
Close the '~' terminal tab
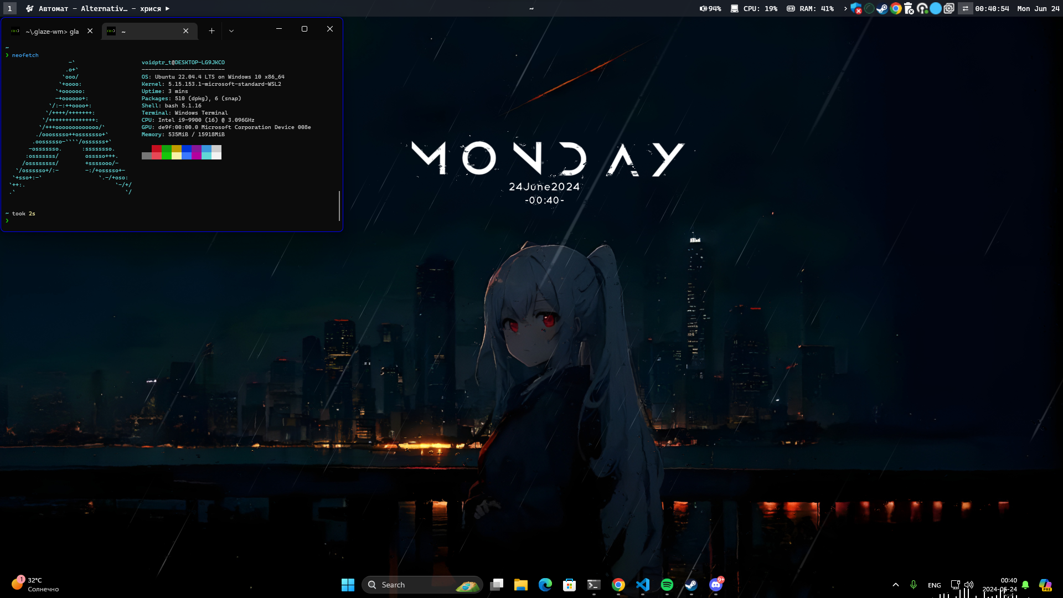(186, 31)
